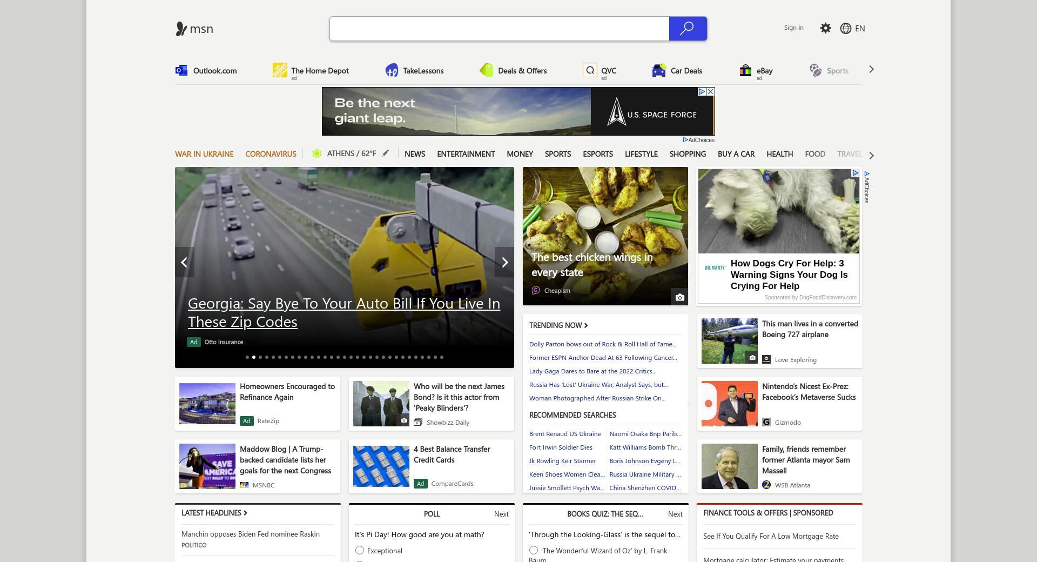The image size is (1037, 562).
Task: Open Georgia auto bill headline
Action: pyautogui.click(x=344, y=312)
